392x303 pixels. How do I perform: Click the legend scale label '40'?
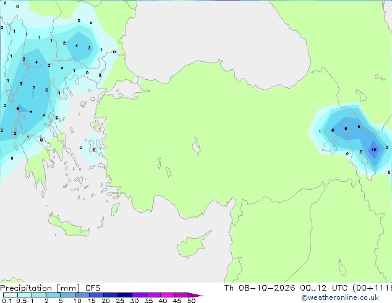(x=163, y=301)
